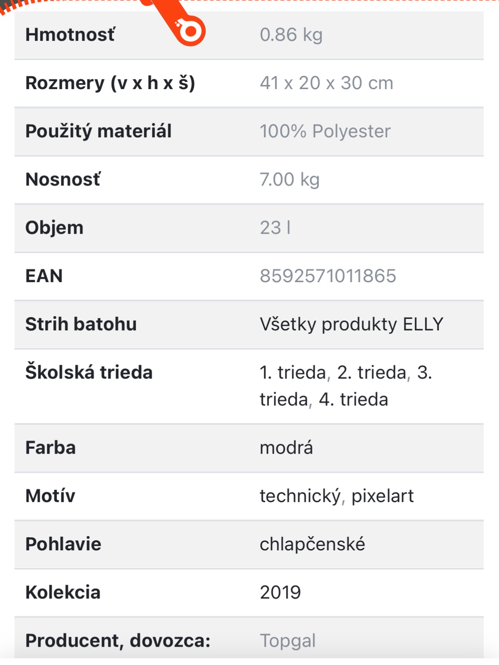499x665 pixels.
Task: Click the modrá color link
Action: tap(286, 448)
